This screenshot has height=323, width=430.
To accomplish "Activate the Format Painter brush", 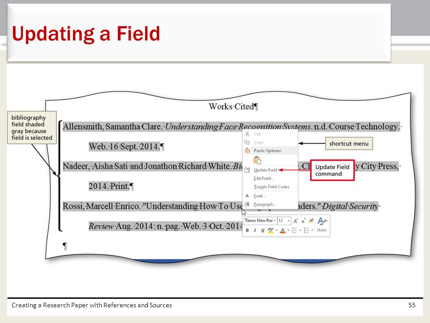I will (311, 221).
